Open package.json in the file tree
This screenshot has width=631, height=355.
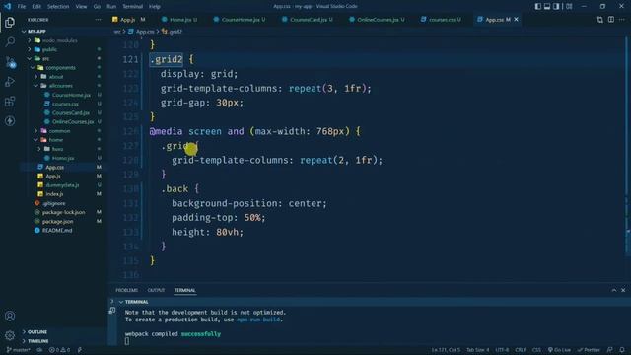(x=57, y=221)
